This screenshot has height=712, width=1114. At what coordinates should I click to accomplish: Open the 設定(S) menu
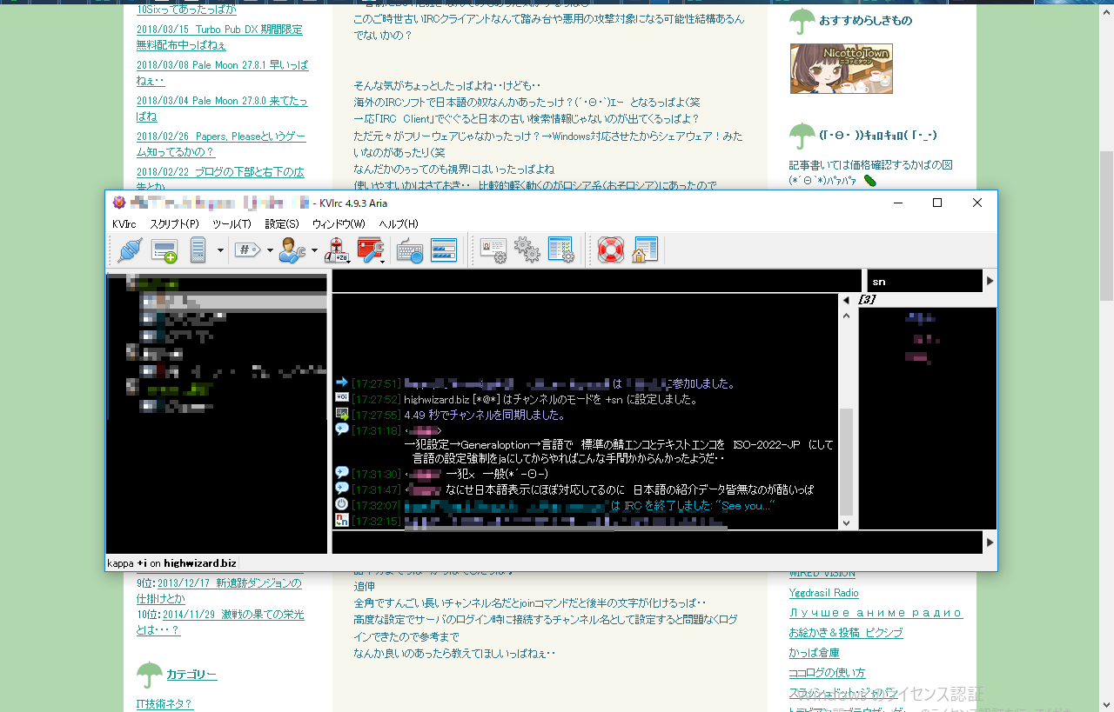(x=282, y=224)
